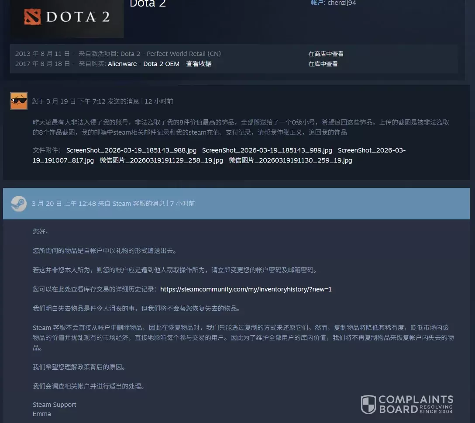Open attachment ending in 191007_817.jpg
Viewport: 475px width, 423px height.
63,160
